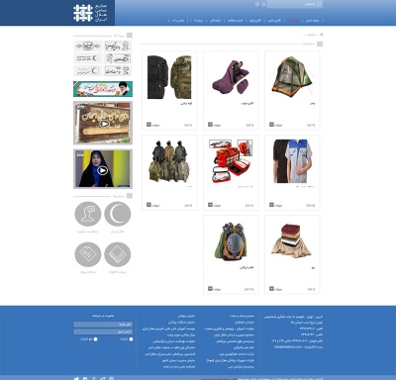This screenshot has width=396, height=380.
Task: Click the lower newsletter email input field in footer
Action: click(x=103, y=332)
